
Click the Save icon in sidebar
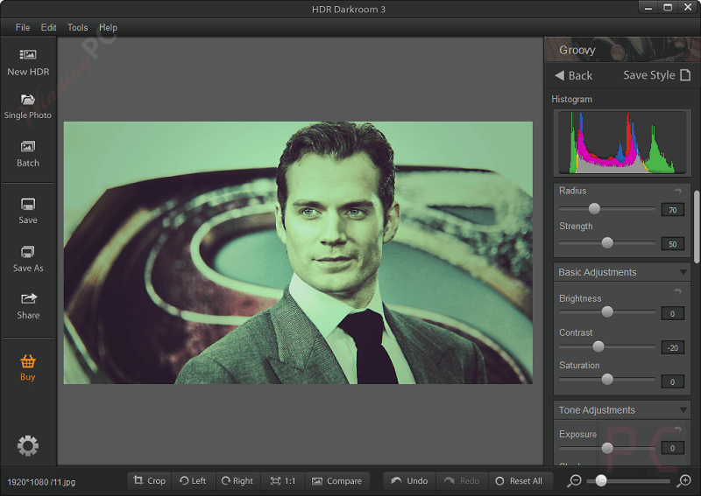(x=28, y=204)
